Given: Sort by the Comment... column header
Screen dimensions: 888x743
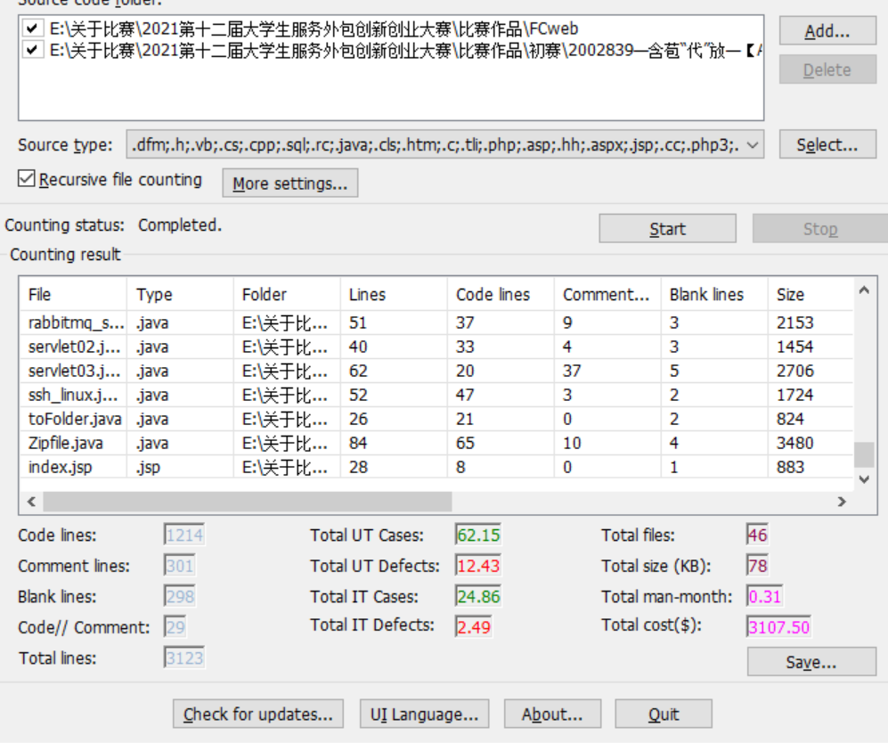Looking at the screenshot, I should 607,294.
